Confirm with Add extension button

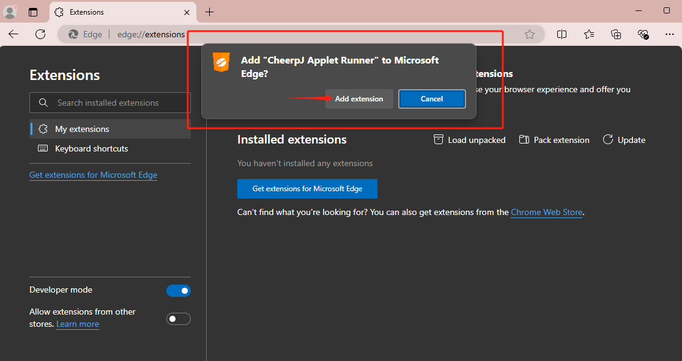[x=359, y=99]
